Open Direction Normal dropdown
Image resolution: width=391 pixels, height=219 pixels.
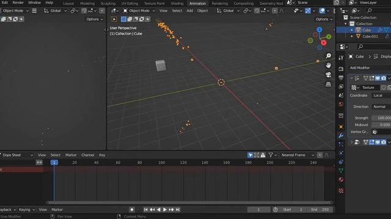click(381, 106)
